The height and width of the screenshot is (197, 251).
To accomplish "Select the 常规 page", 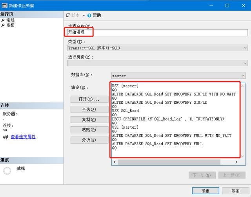I will click(11, 20).
